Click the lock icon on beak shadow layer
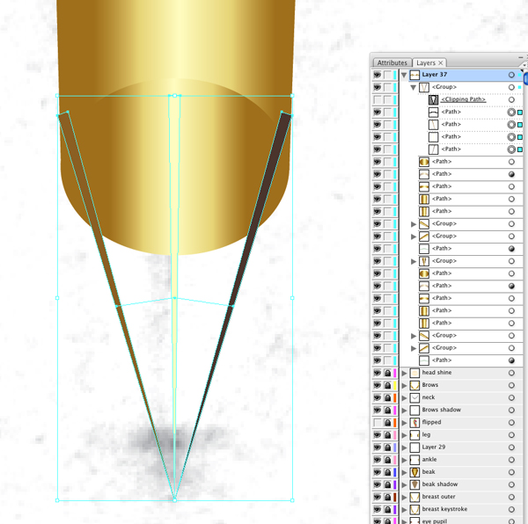This screenshot has width=528, height=524. pyautogui.click(x=387, y=484)
